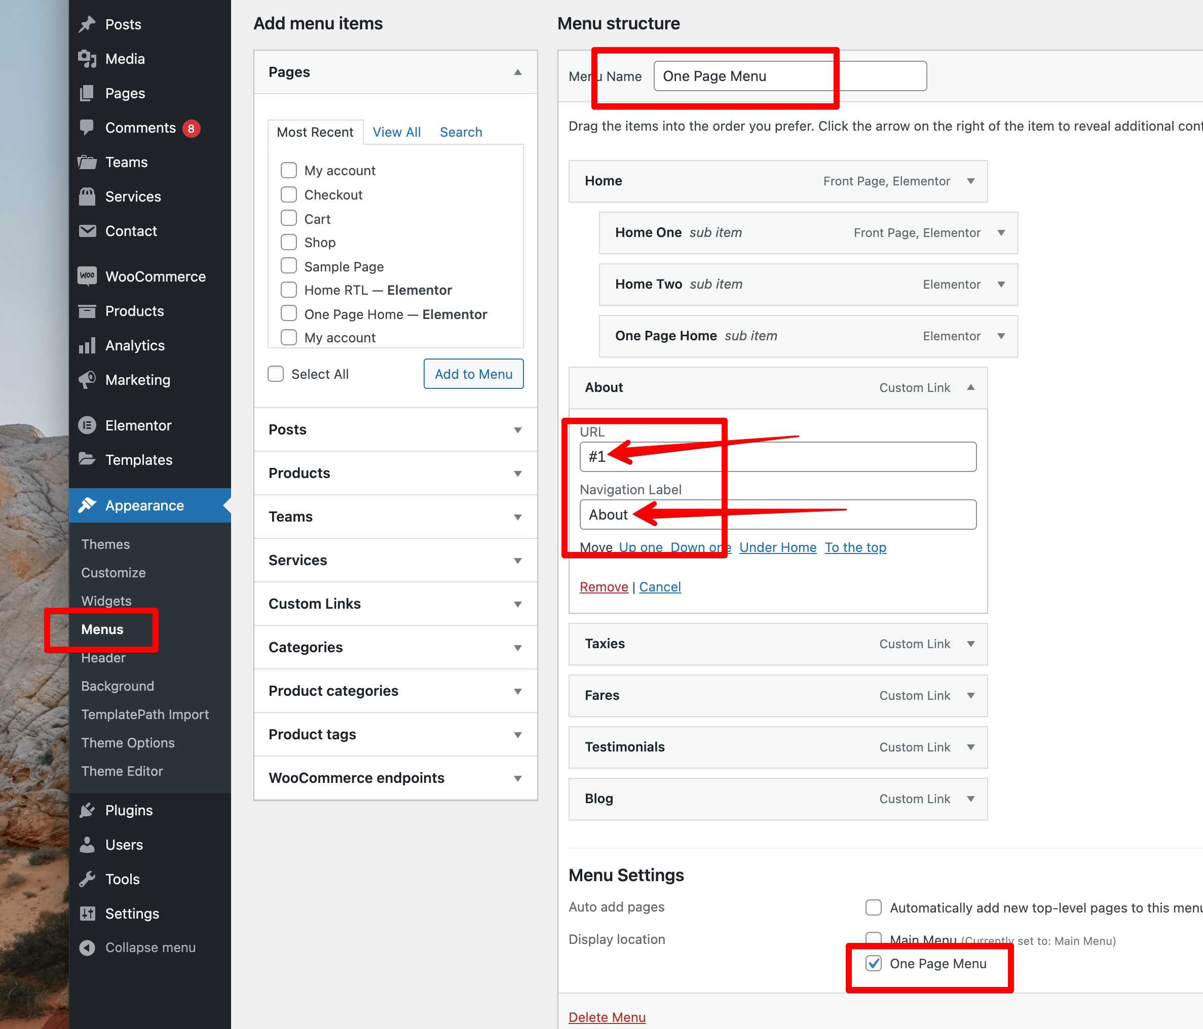
Task: Click the Analytics bar chart icon
Action: point(87,346)
